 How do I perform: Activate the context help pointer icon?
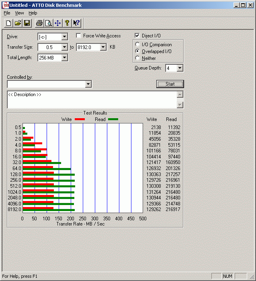click(76, 23)
